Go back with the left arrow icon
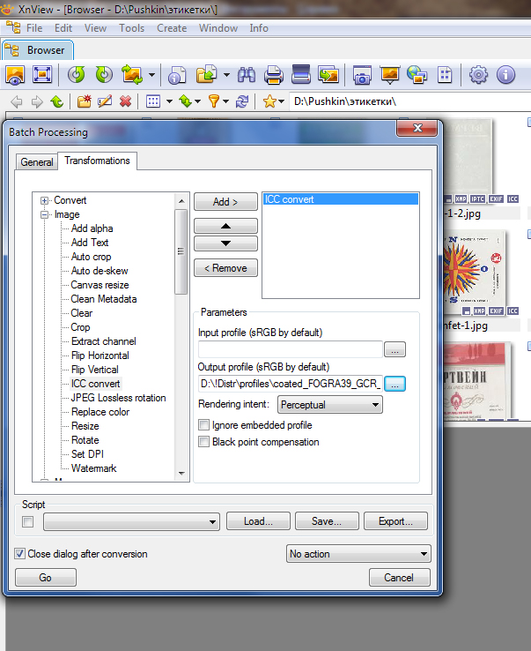 17,101
